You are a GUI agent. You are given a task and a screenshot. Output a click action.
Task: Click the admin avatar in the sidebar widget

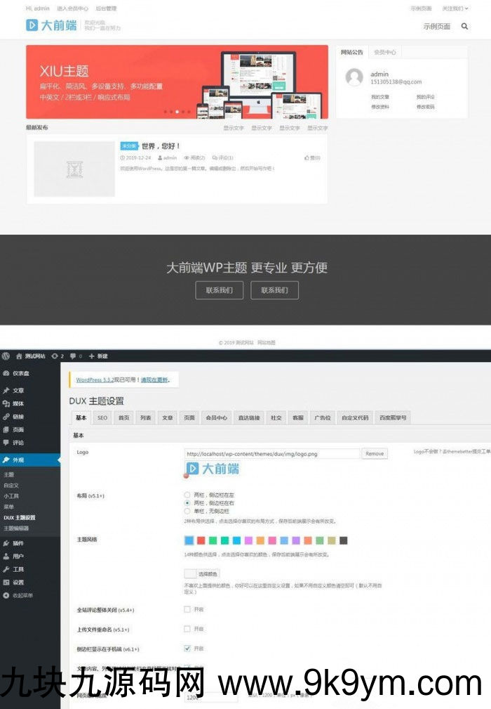click(x=355, y=77)
